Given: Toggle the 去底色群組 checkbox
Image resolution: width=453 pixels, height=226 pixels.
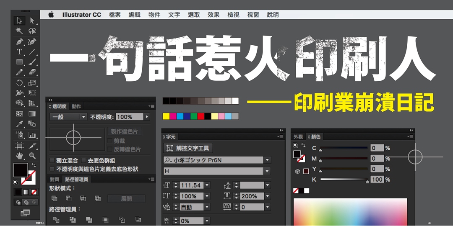Looking at the screenshot, I should 84,160.
